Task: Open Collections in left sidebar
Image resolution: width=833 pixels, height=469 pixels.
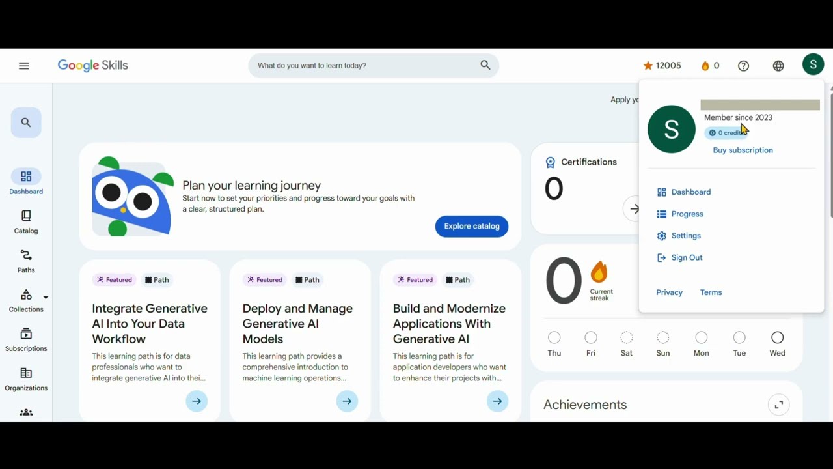Action: (26, 300)
